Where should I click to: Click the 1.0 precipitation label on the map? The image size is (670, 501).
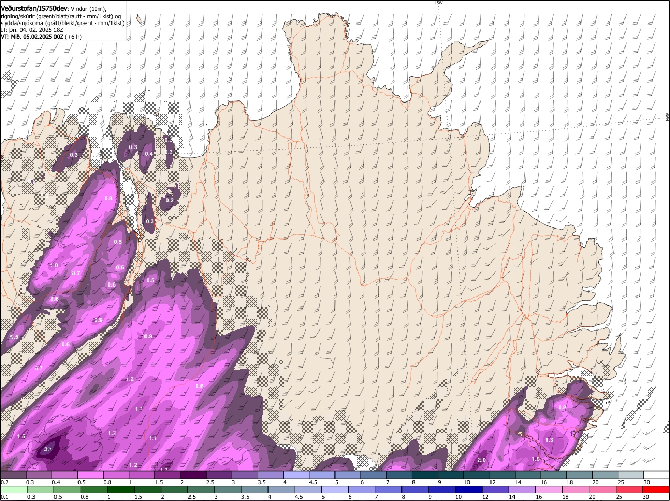(x=54, y=265)
